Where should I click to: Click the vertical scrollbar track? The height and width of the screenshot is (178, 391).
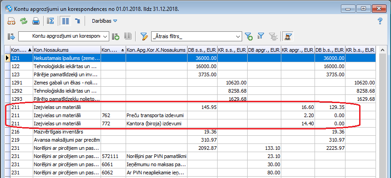[382, 116]
